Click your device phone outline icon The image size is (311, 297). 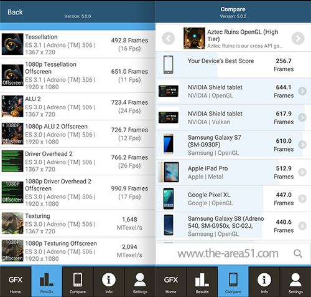(x=169, y=65)
